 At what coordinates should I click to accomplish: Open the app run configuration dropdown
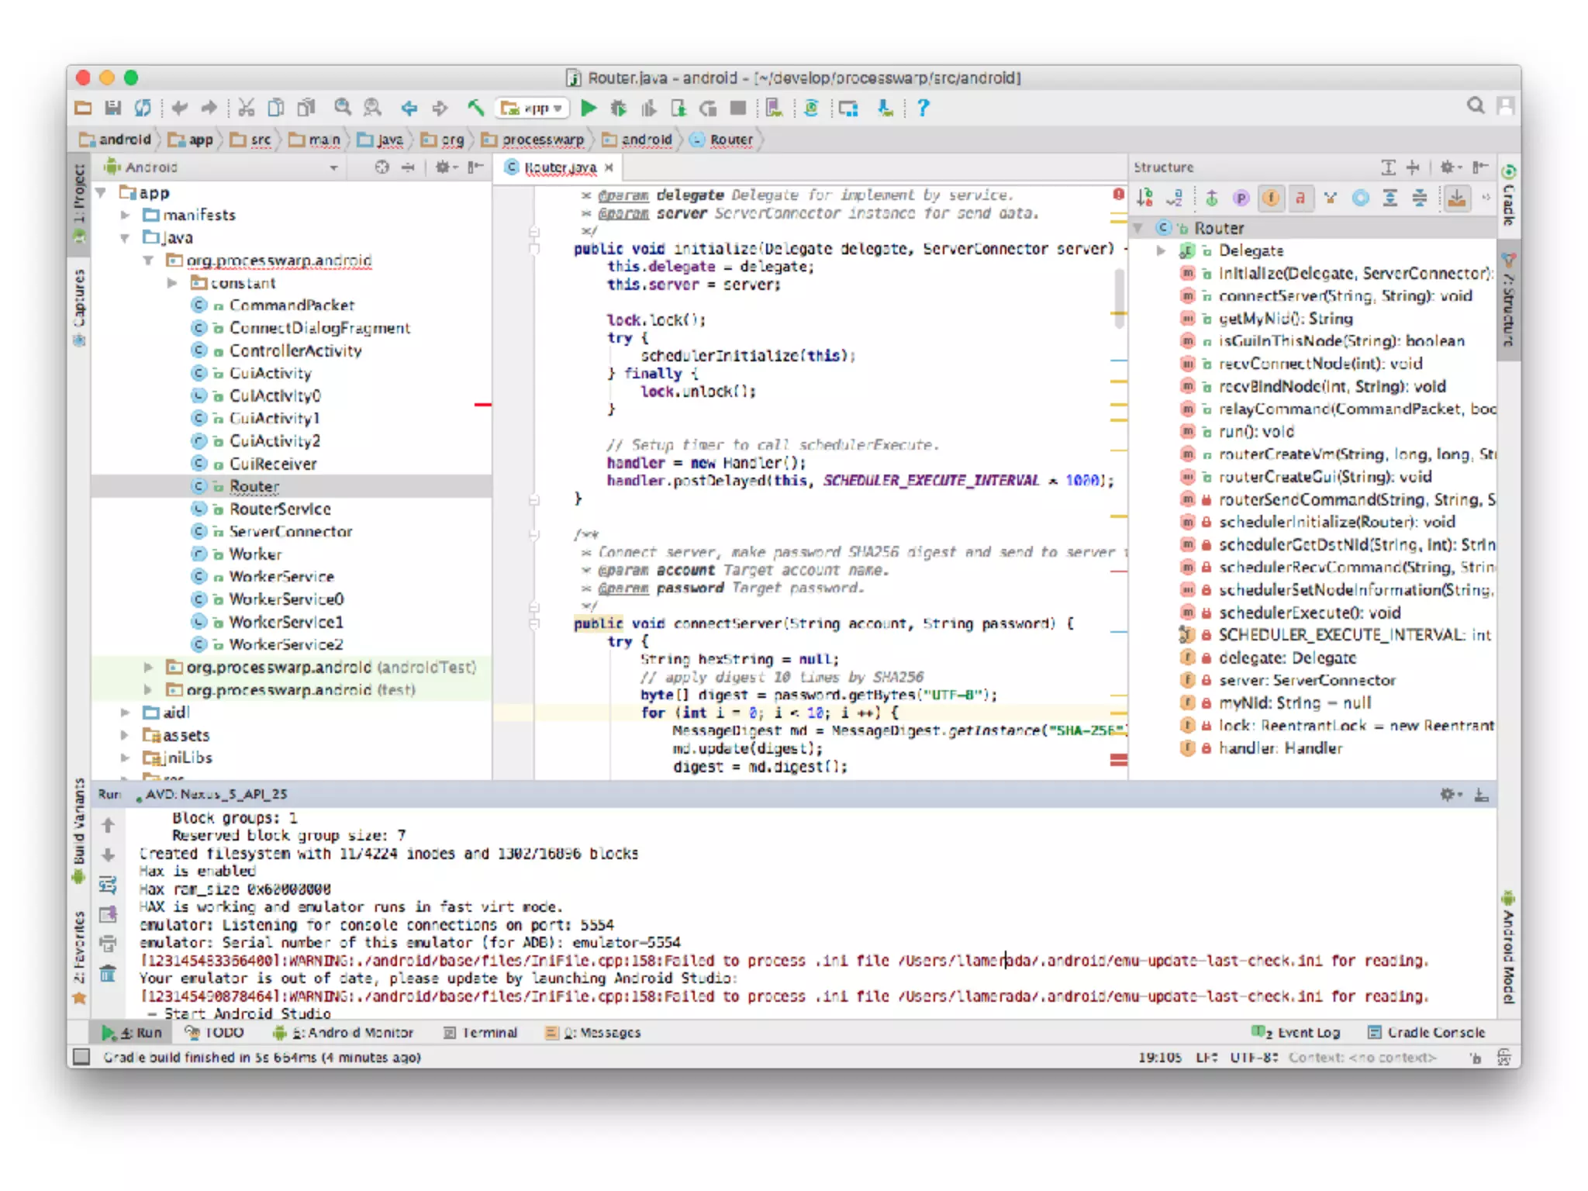click(x=535, y=109)
